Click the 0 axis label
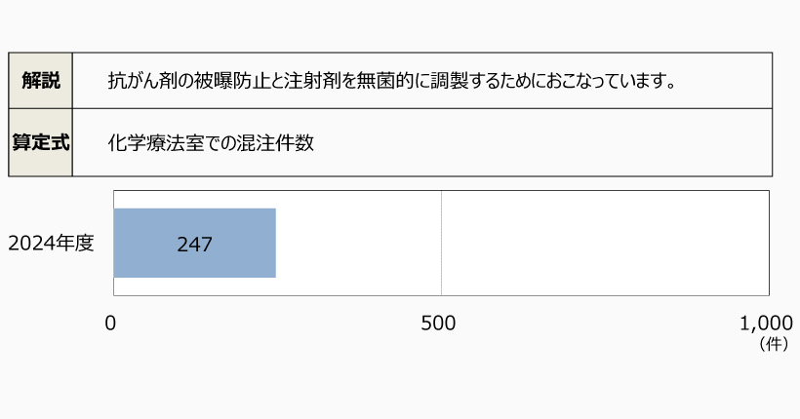 pyautogui.click(x=111, y=324)
